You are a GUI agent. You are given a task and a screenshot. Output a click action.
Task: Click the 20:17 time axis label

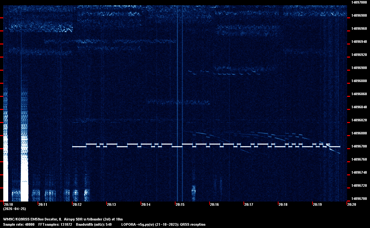tap(249, 204)
